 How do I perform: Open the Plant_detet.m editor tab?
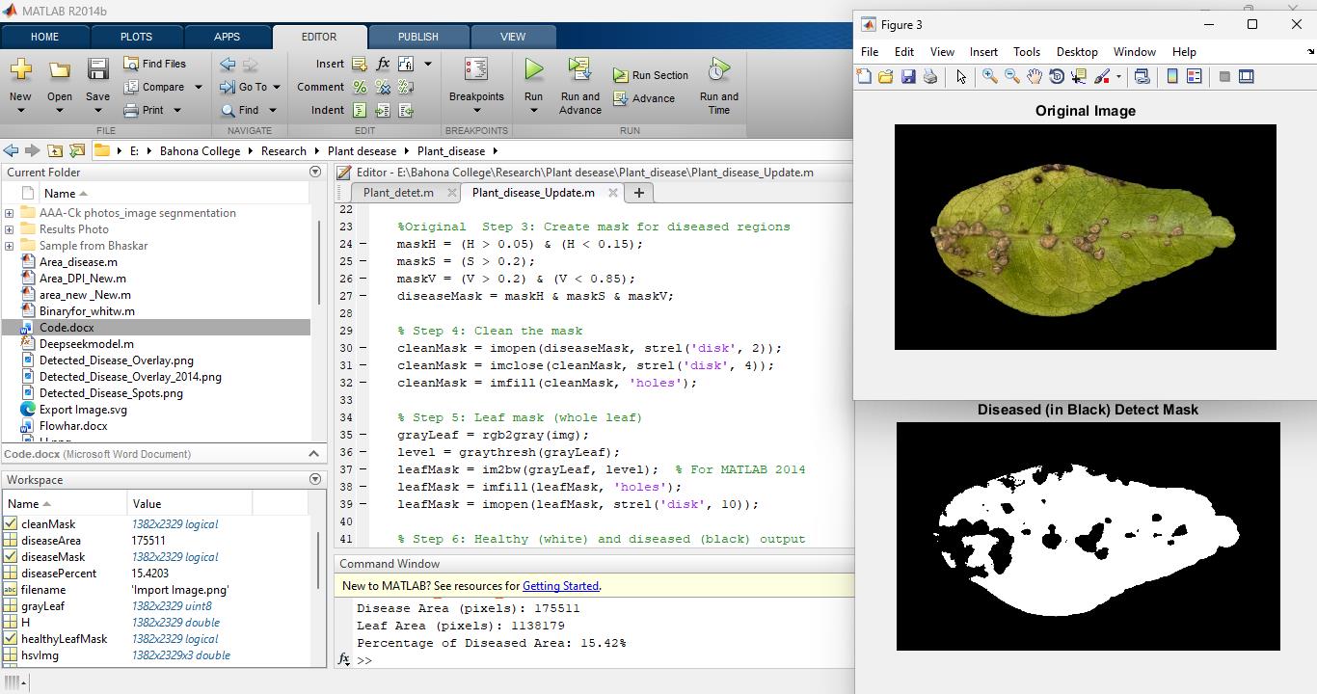click(x=398, y=193)
